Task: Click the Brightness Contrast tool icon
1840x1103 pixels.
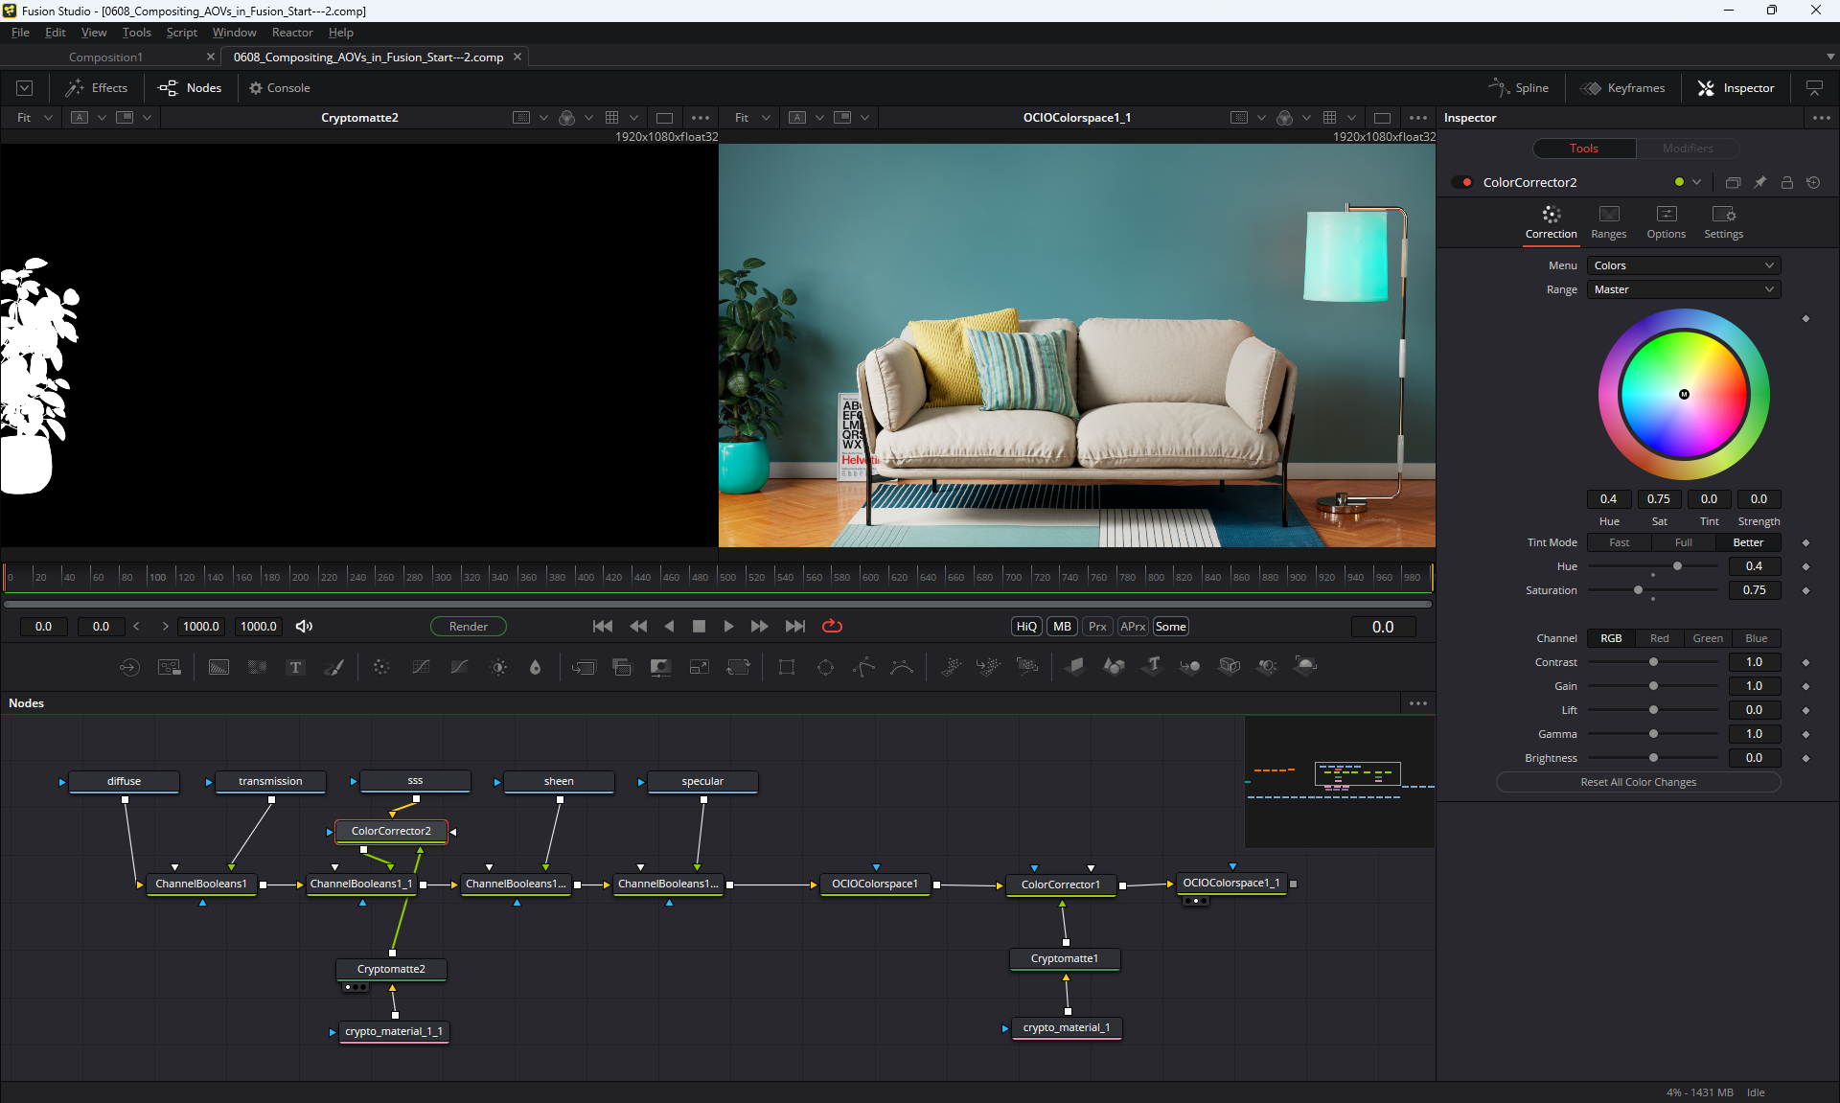Action: 498,667
